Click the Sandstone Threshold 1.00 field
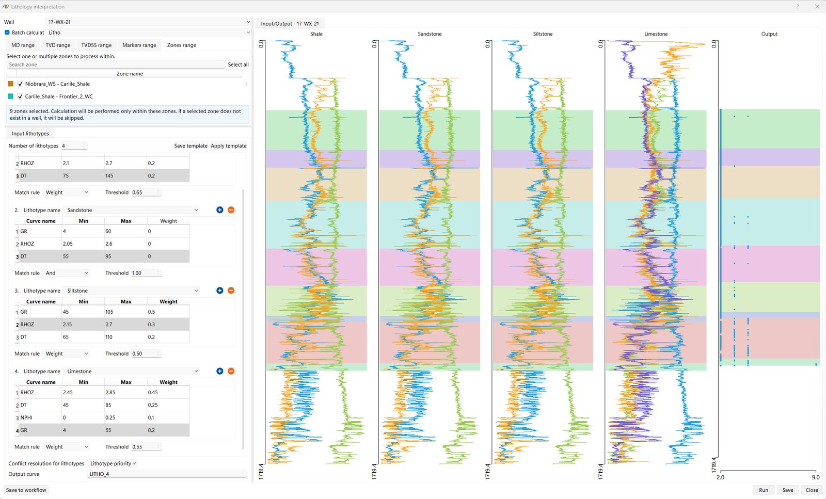Viewport: 826px width, 499px height. 146,273
